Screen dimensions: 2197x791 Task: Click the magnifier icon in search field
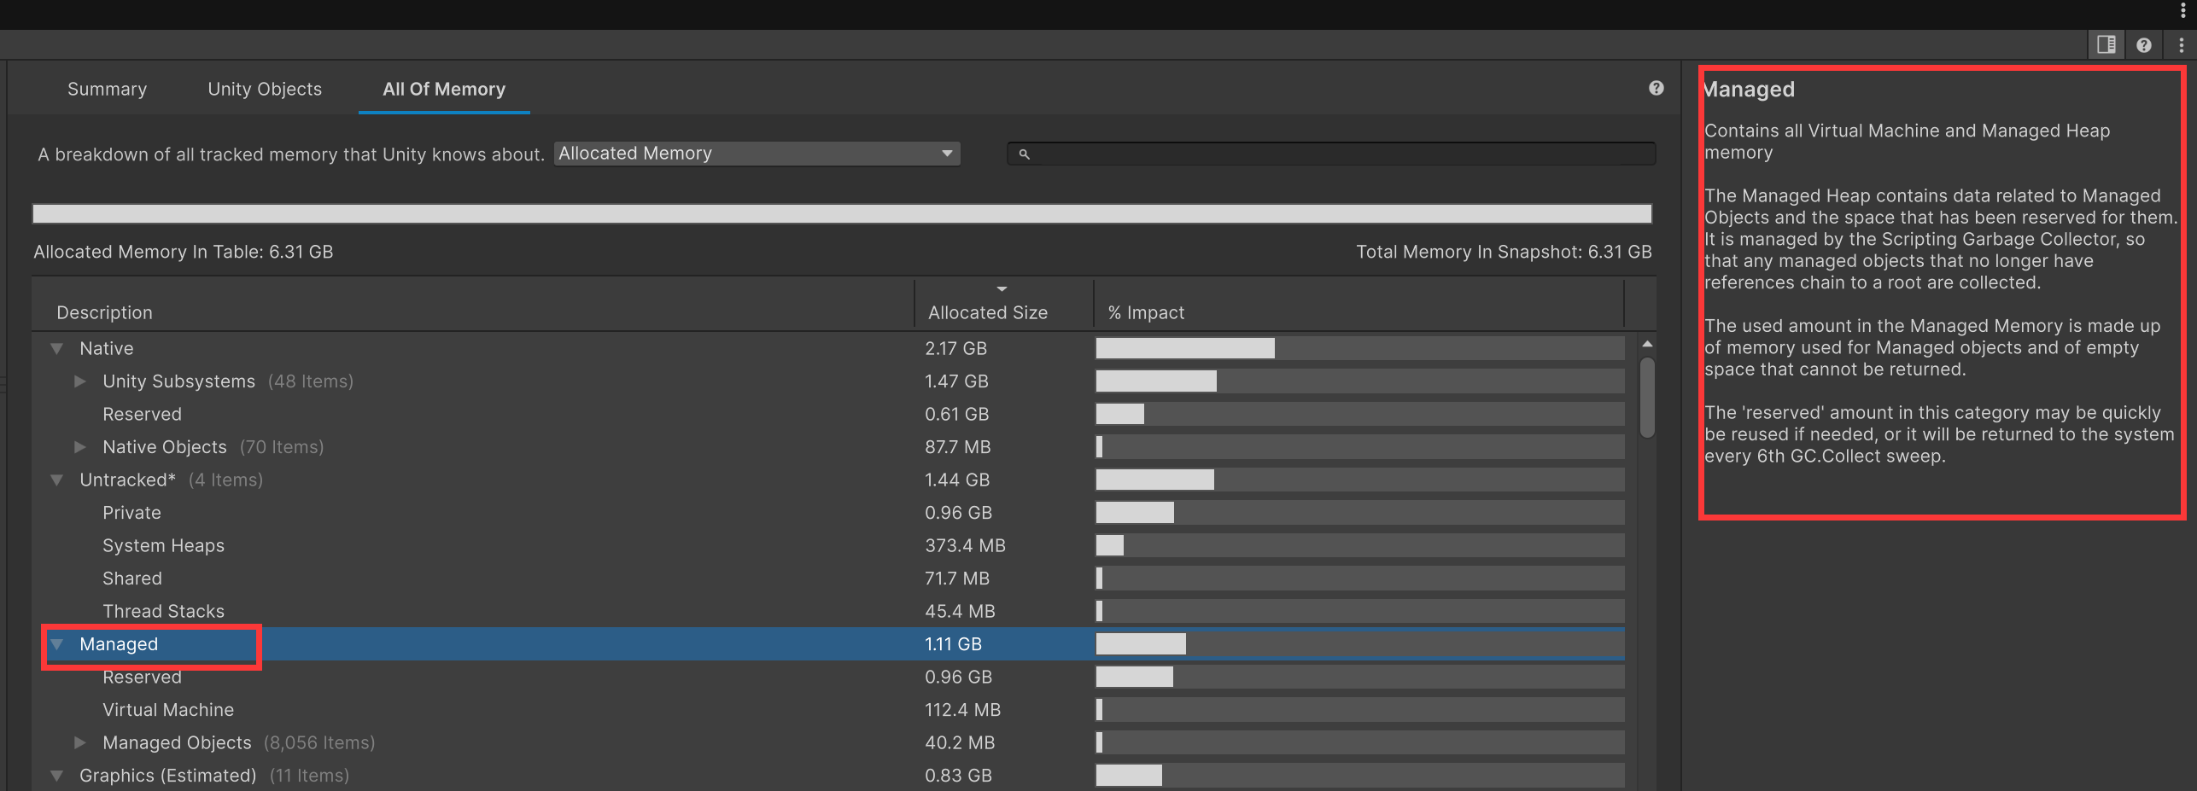coord(1024,154)
